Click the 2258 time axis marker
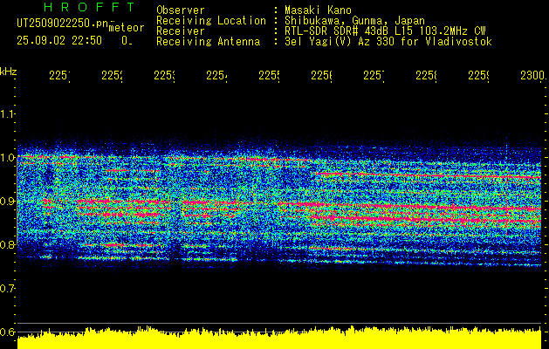The width and height of the screenshot is (549, 349). point(427,76)
